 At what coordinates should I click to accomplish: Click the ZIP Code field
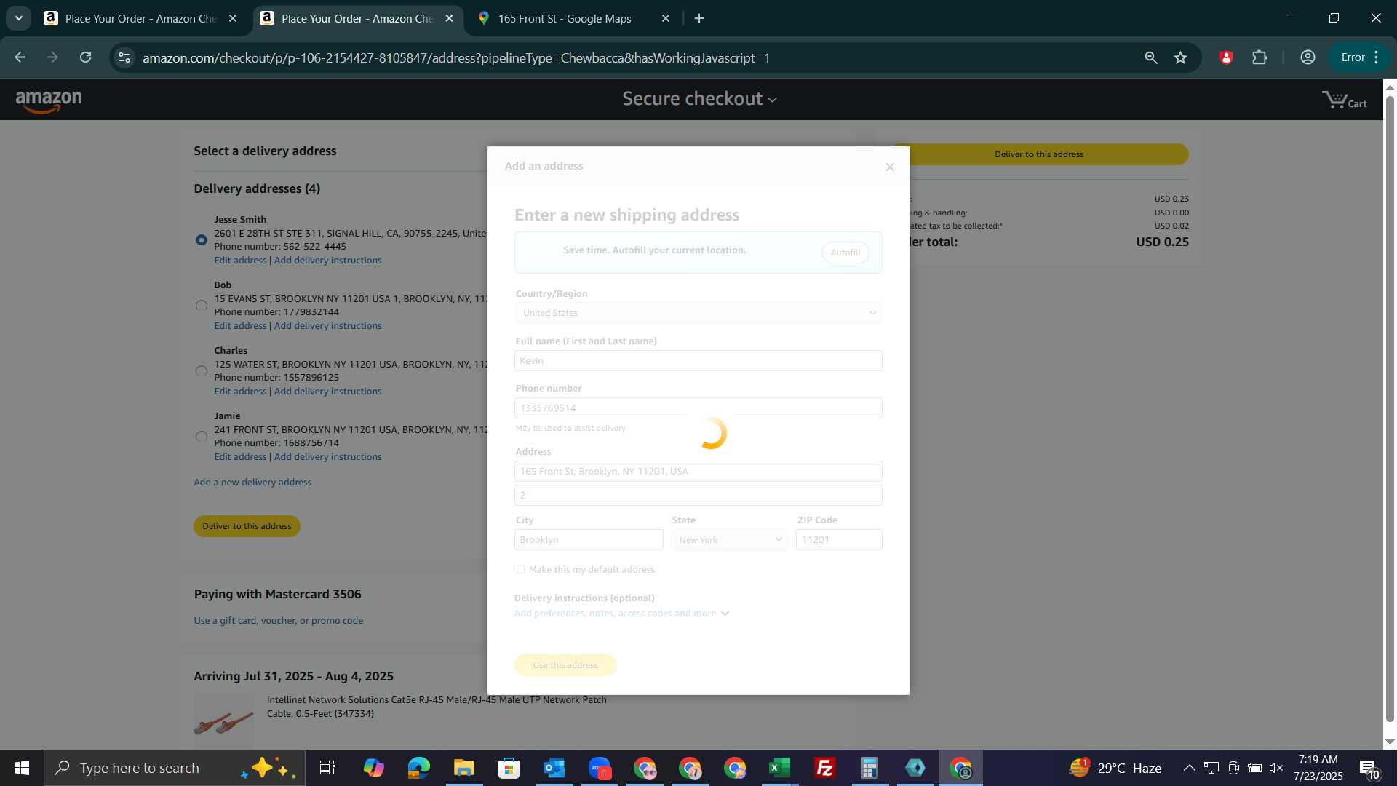point(839,540)
